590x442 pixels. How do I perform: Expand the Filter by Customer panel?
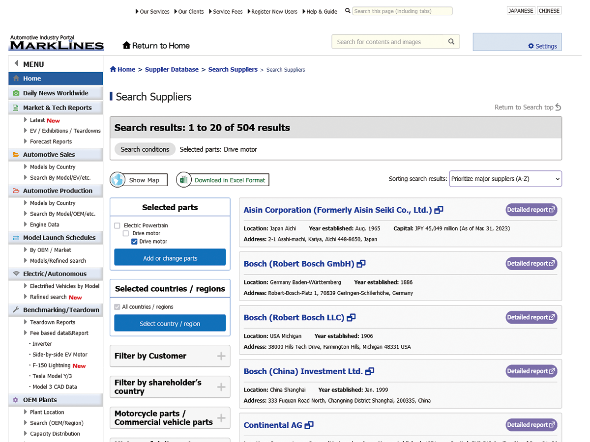coord(170,356)
